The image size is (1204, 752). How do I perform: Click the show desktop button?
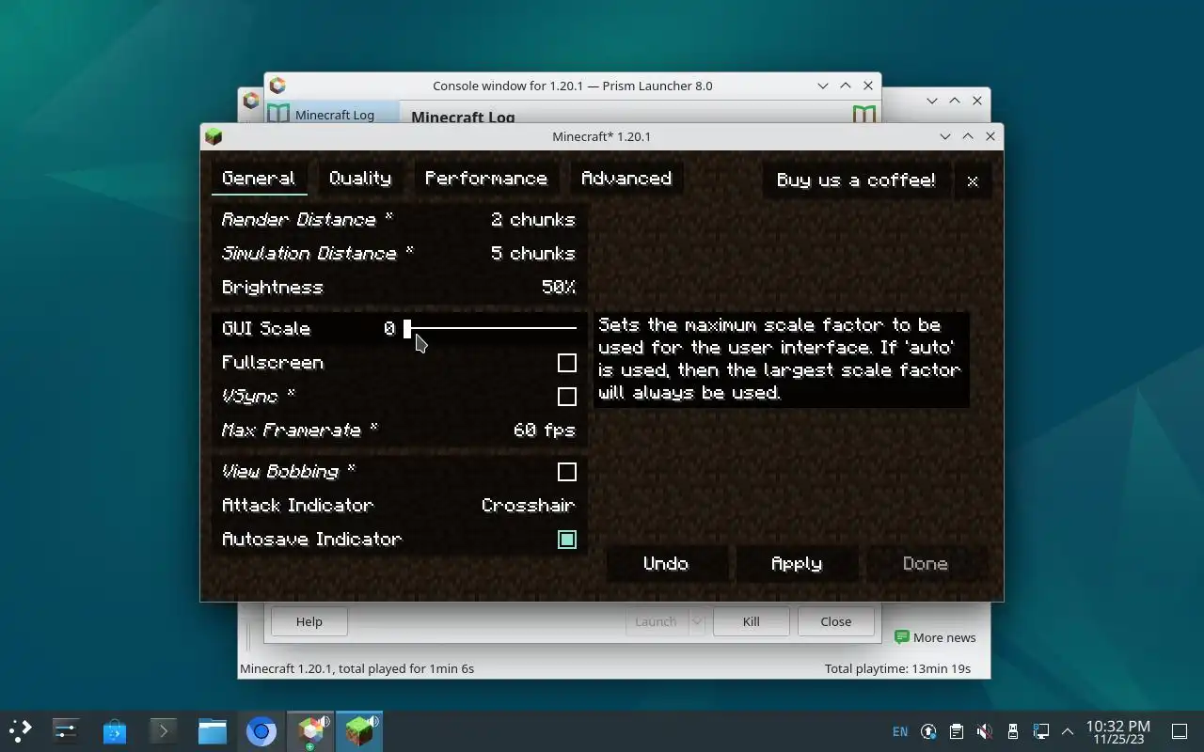[1180, 731]
